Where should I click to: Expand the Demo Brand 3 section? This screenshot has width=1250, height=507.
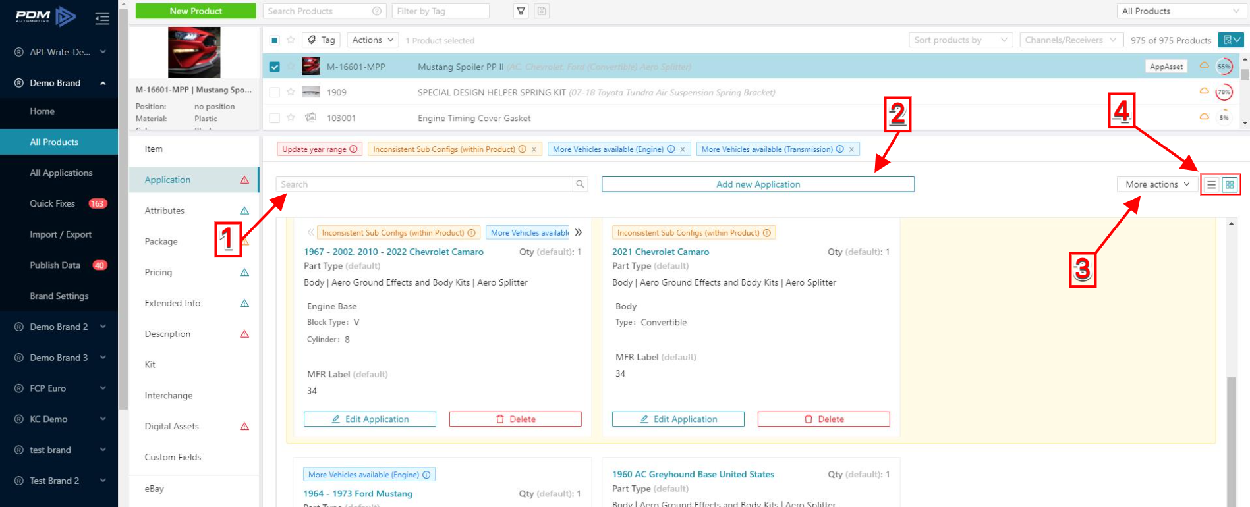pos(103,358)
